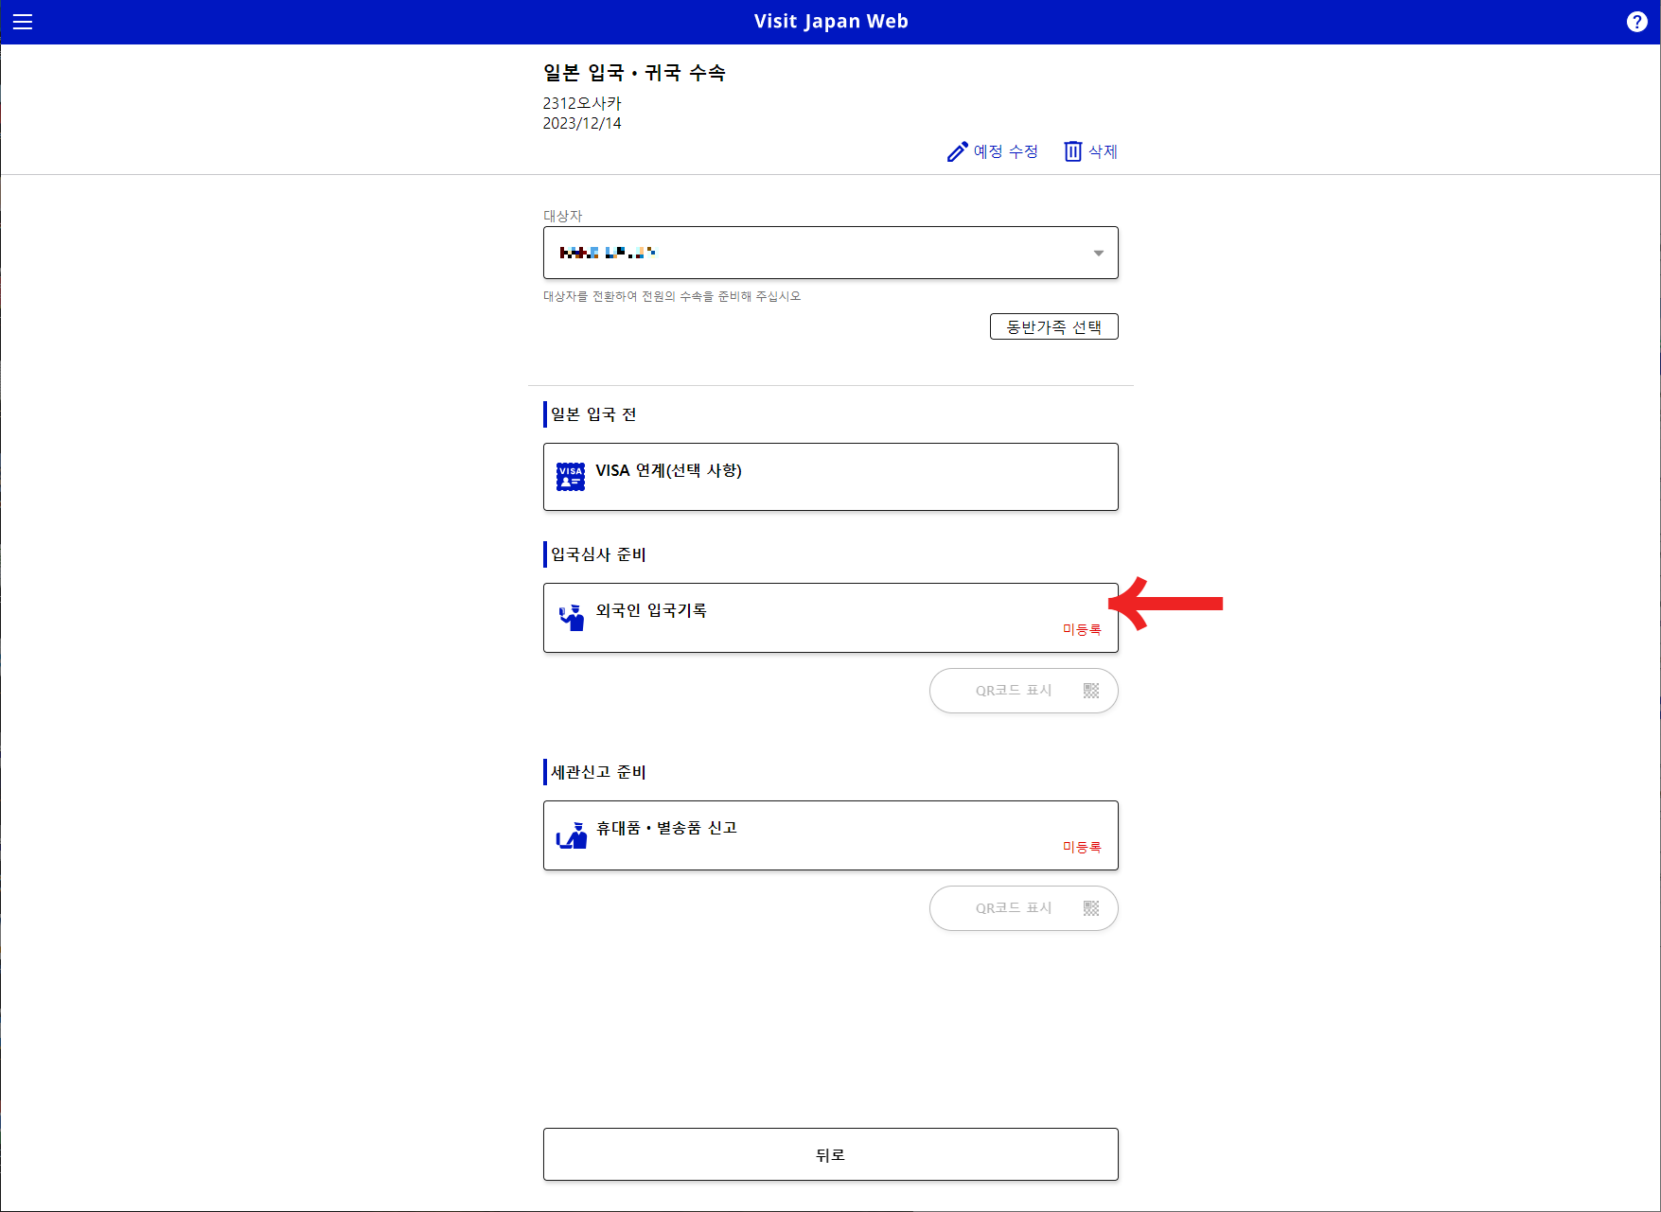The height and width of the screenshot is (1212, 1661).
Task: Open the hamburger menu icon
Action: click(23, 22)
